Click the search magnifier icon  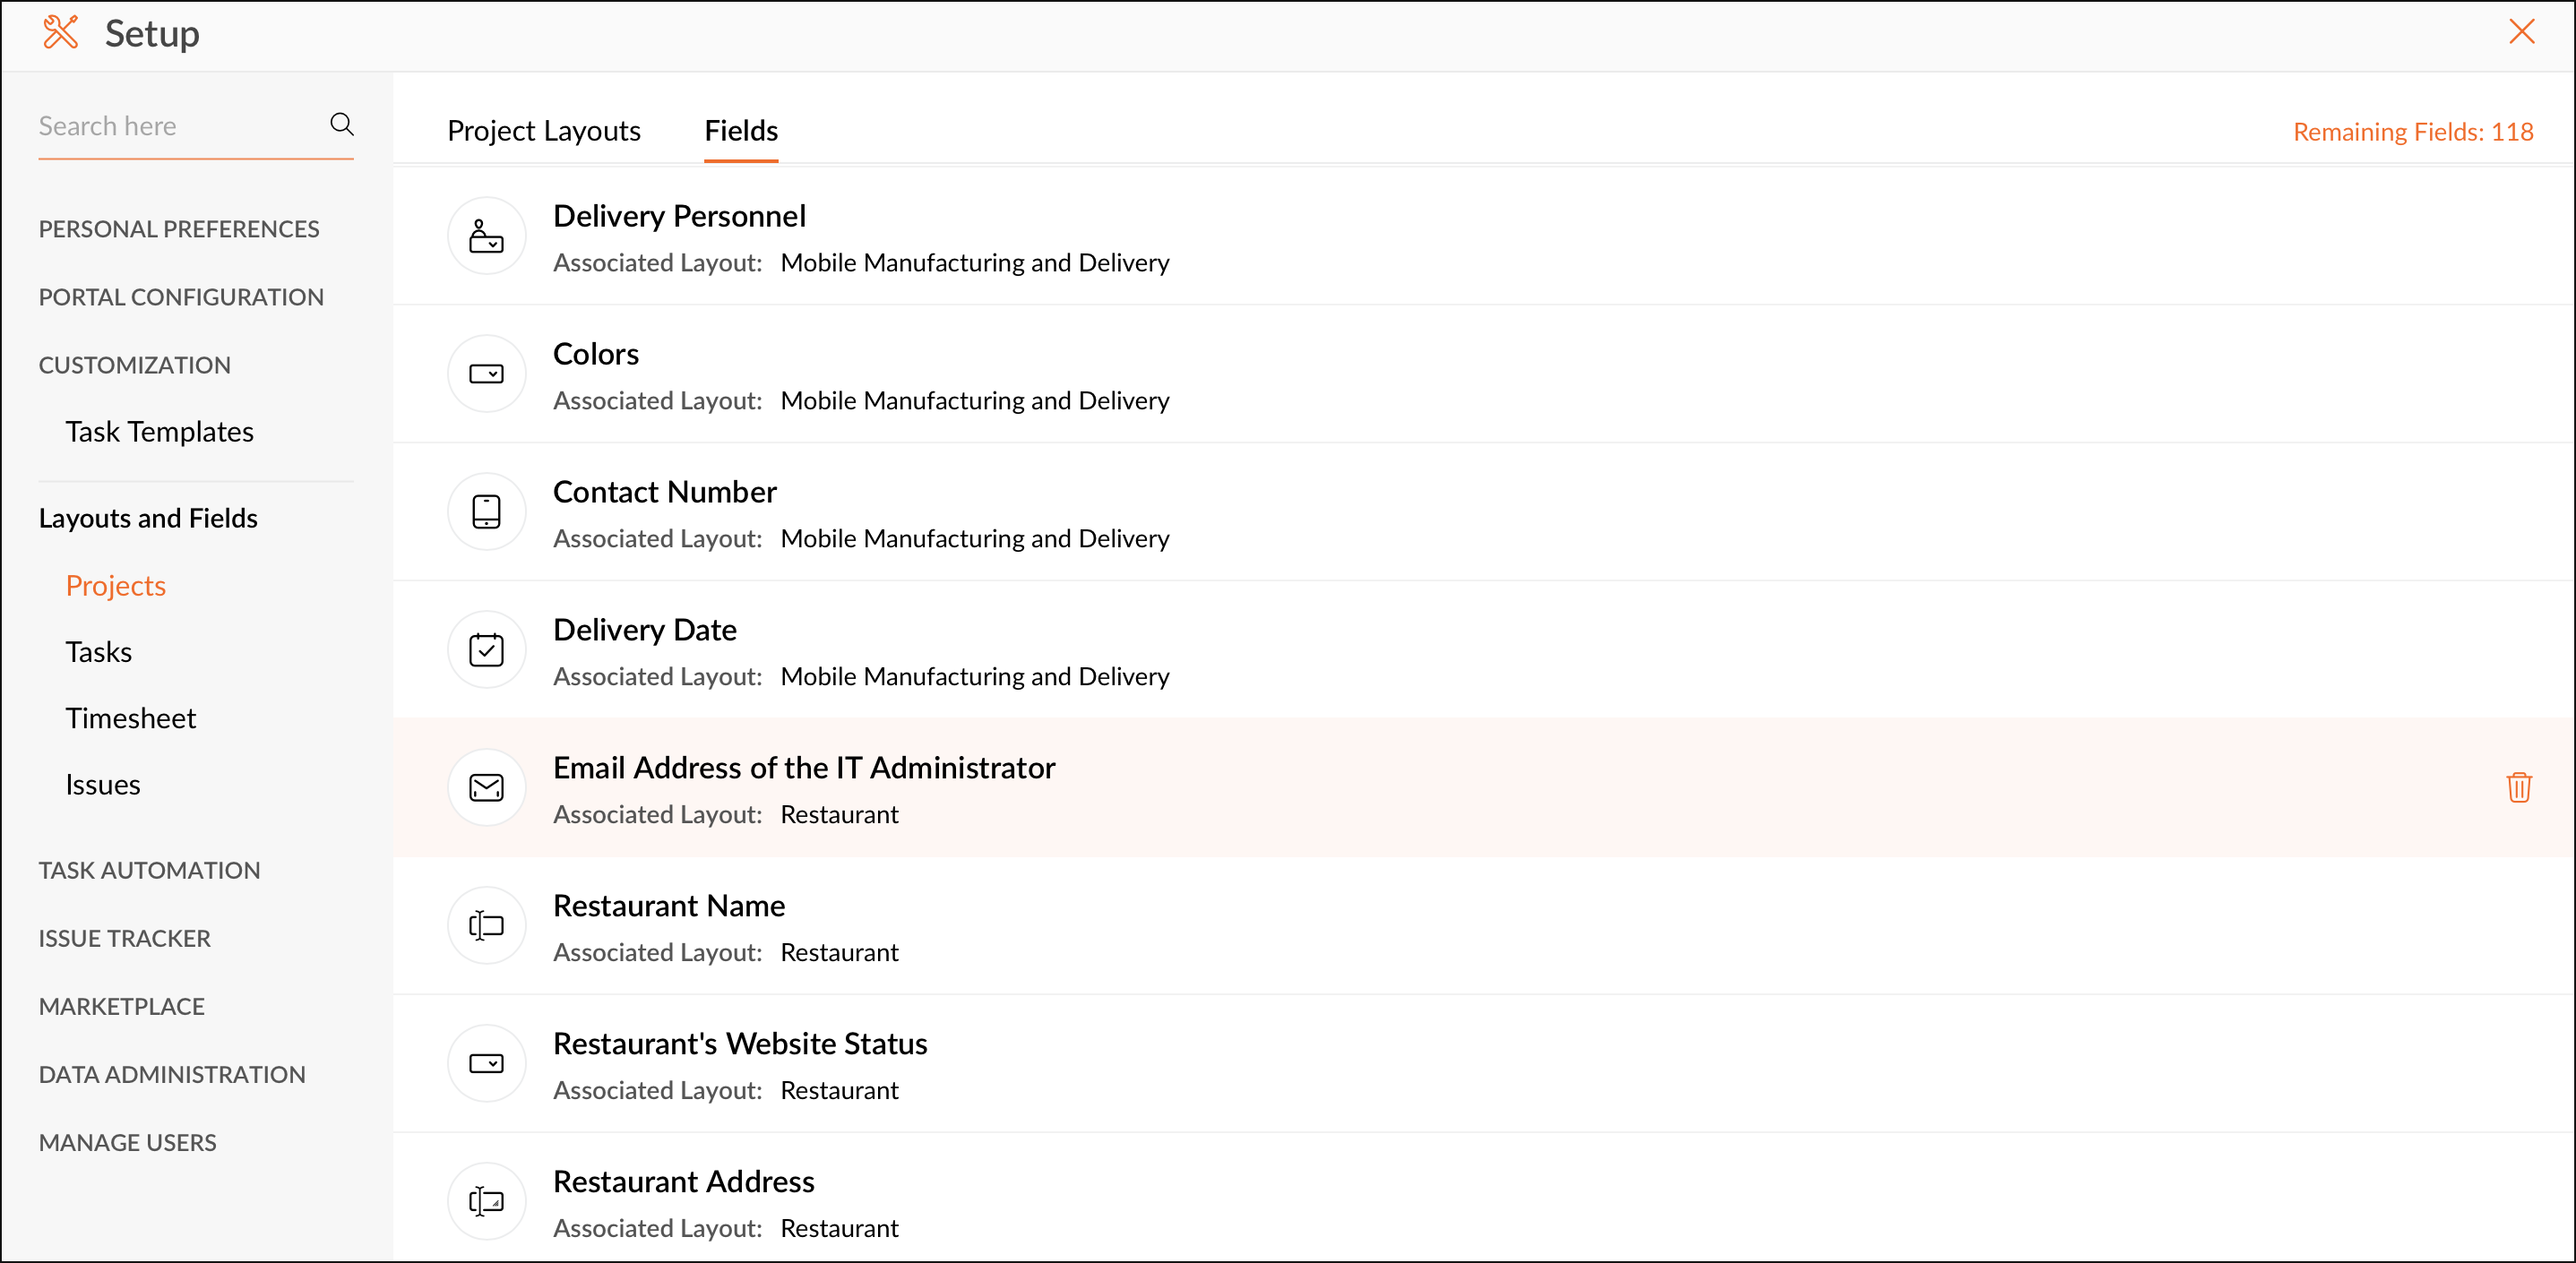[341, 125]
